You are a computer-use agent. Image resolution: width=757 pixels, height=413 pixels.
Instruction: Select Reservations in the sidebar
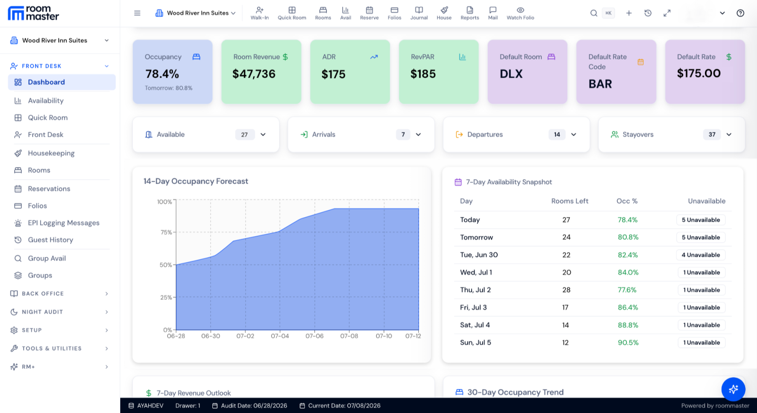coord(49,189)
